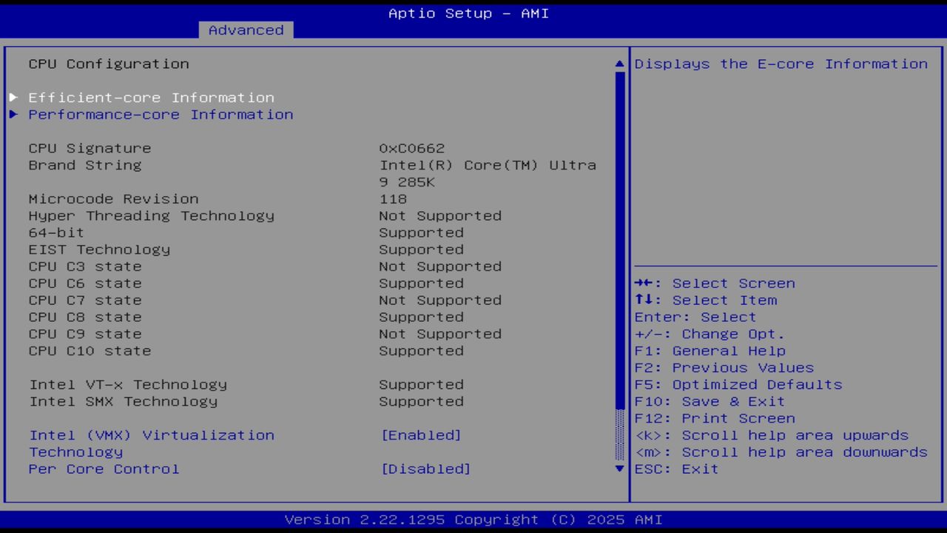Click the Hyper Threading Technology row
947x533 pixels.
click(151, 215)
